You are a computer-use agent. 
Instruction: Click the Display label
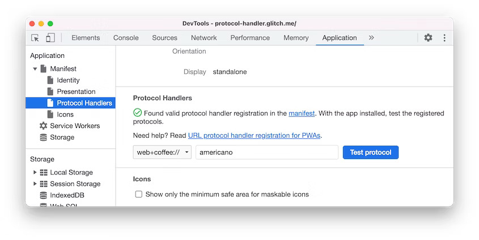[x=195, y=72]
